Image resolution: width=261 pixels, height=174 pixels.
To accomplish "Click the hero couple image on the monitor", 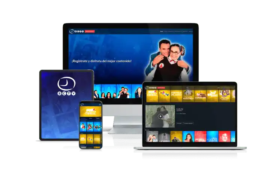I will (x=168, y=60).
